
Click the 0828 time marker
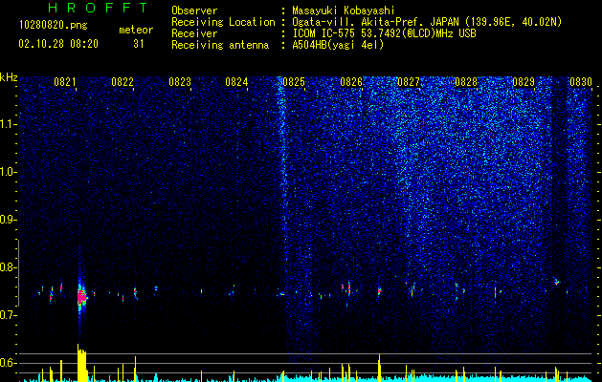[x=466, y=82]
